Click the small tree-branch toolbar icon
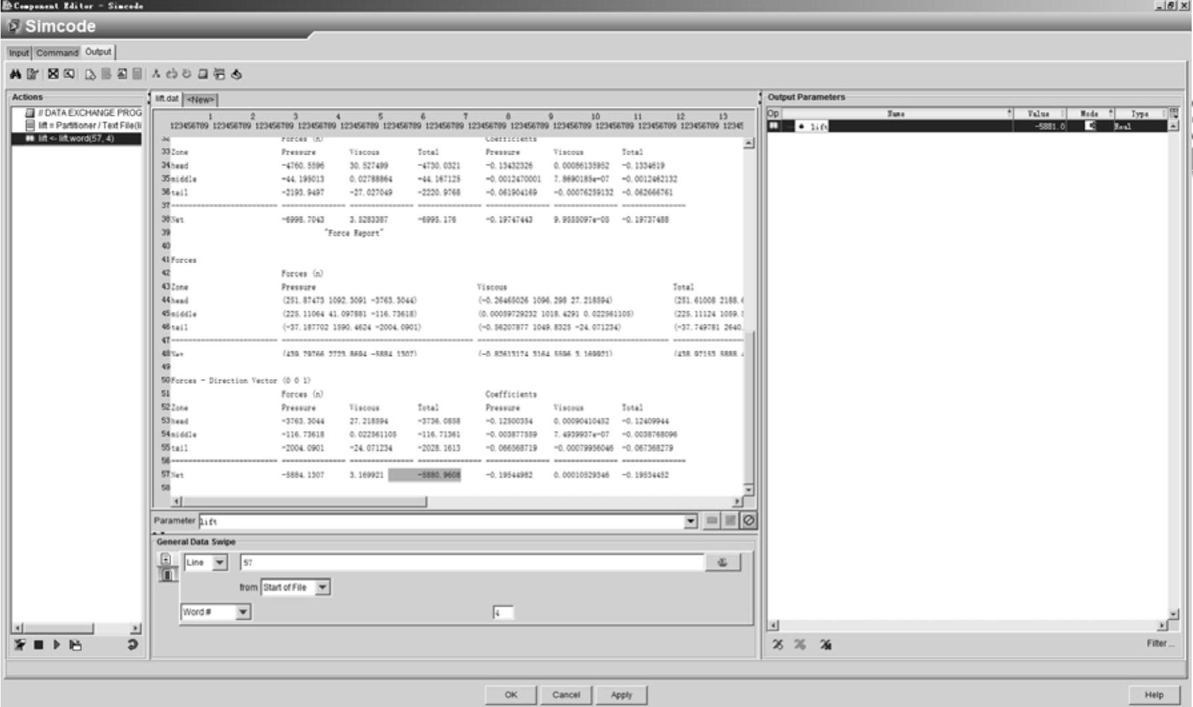The height and width of the screenshot is (707, 1193). pos(156,74)
